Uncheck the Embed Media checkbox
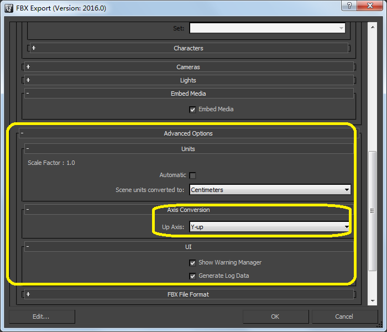The image size is (387, 332). click(x=192, y=110)
